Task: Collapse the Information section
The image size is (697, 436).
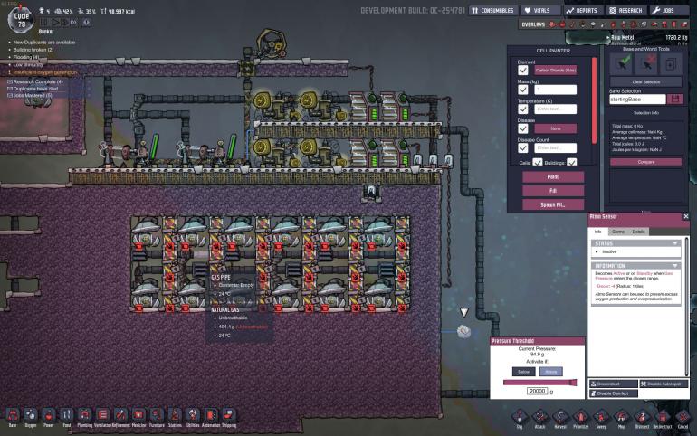Action: [x=674, y=266]
